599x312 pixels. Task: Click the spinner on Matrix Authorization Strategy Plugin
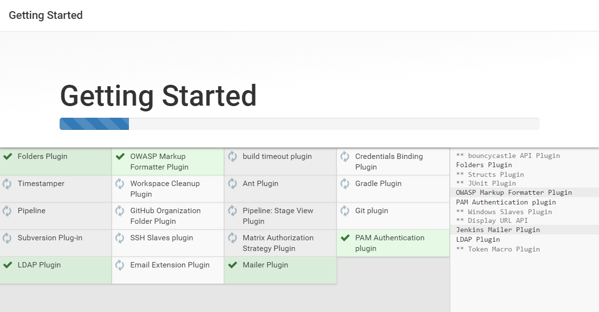pos(232,238)
